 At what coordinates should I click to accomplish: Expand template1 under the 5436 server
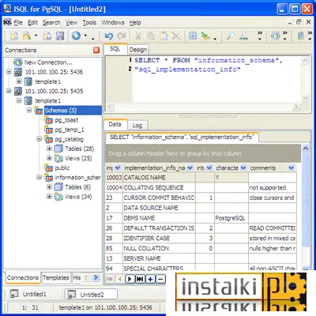pos(19,81)
